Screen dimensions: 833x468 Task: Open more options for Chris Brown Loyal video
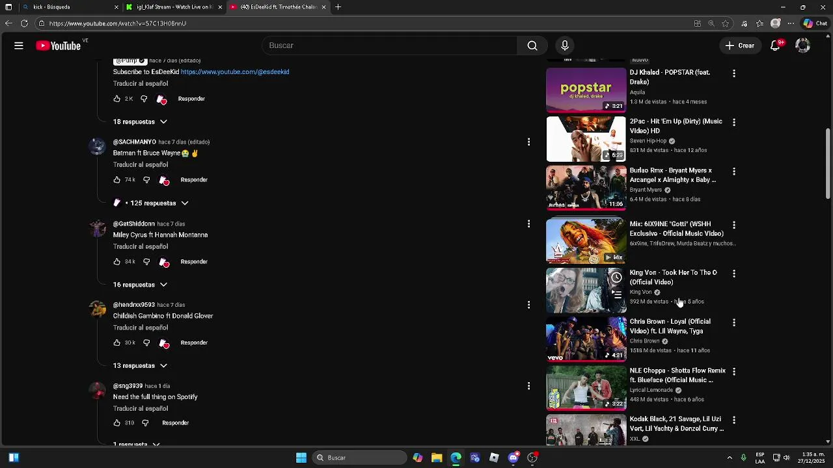point(734,322)
